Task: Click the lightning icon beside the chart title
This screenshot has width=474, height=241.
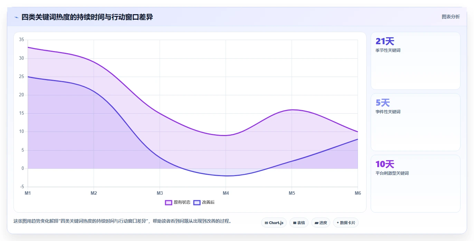Action: click(x=16, y=17)
